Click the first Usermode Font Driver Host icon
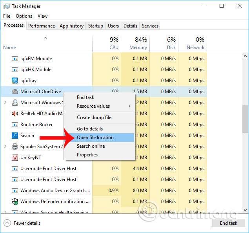Viewport: 249px width, 233px height. coord(15,169)
